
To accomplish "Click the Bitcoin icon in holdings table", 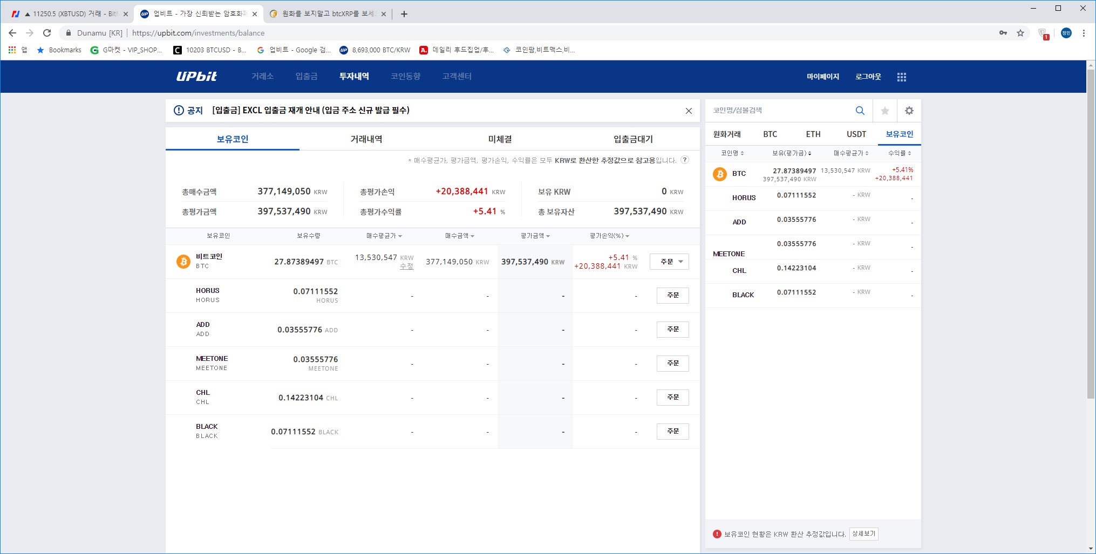I will [x=183, y=262].
